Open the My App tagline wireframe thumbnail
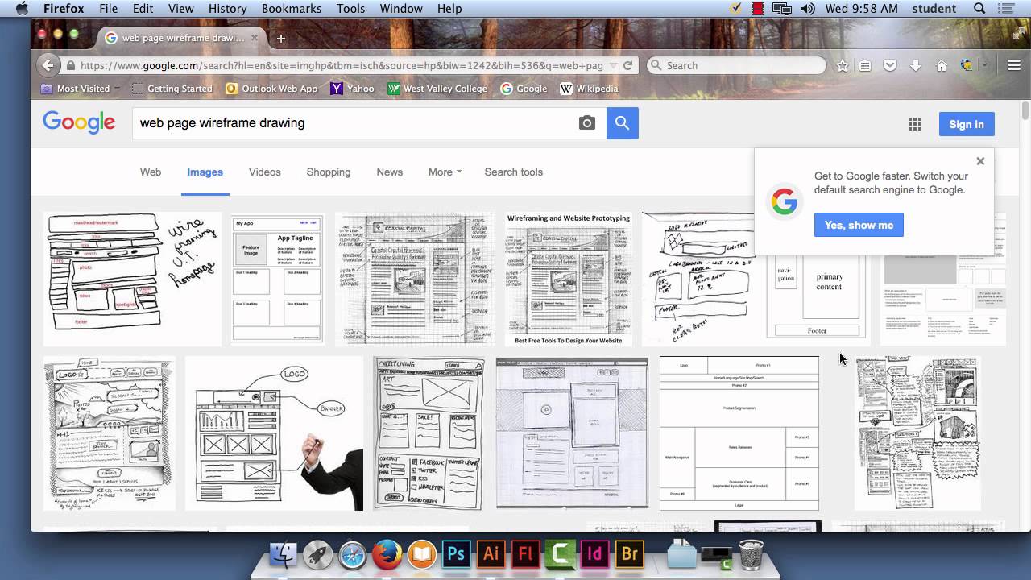The height and width of the screenshot is (580, 1031). [x=278, y=279]
